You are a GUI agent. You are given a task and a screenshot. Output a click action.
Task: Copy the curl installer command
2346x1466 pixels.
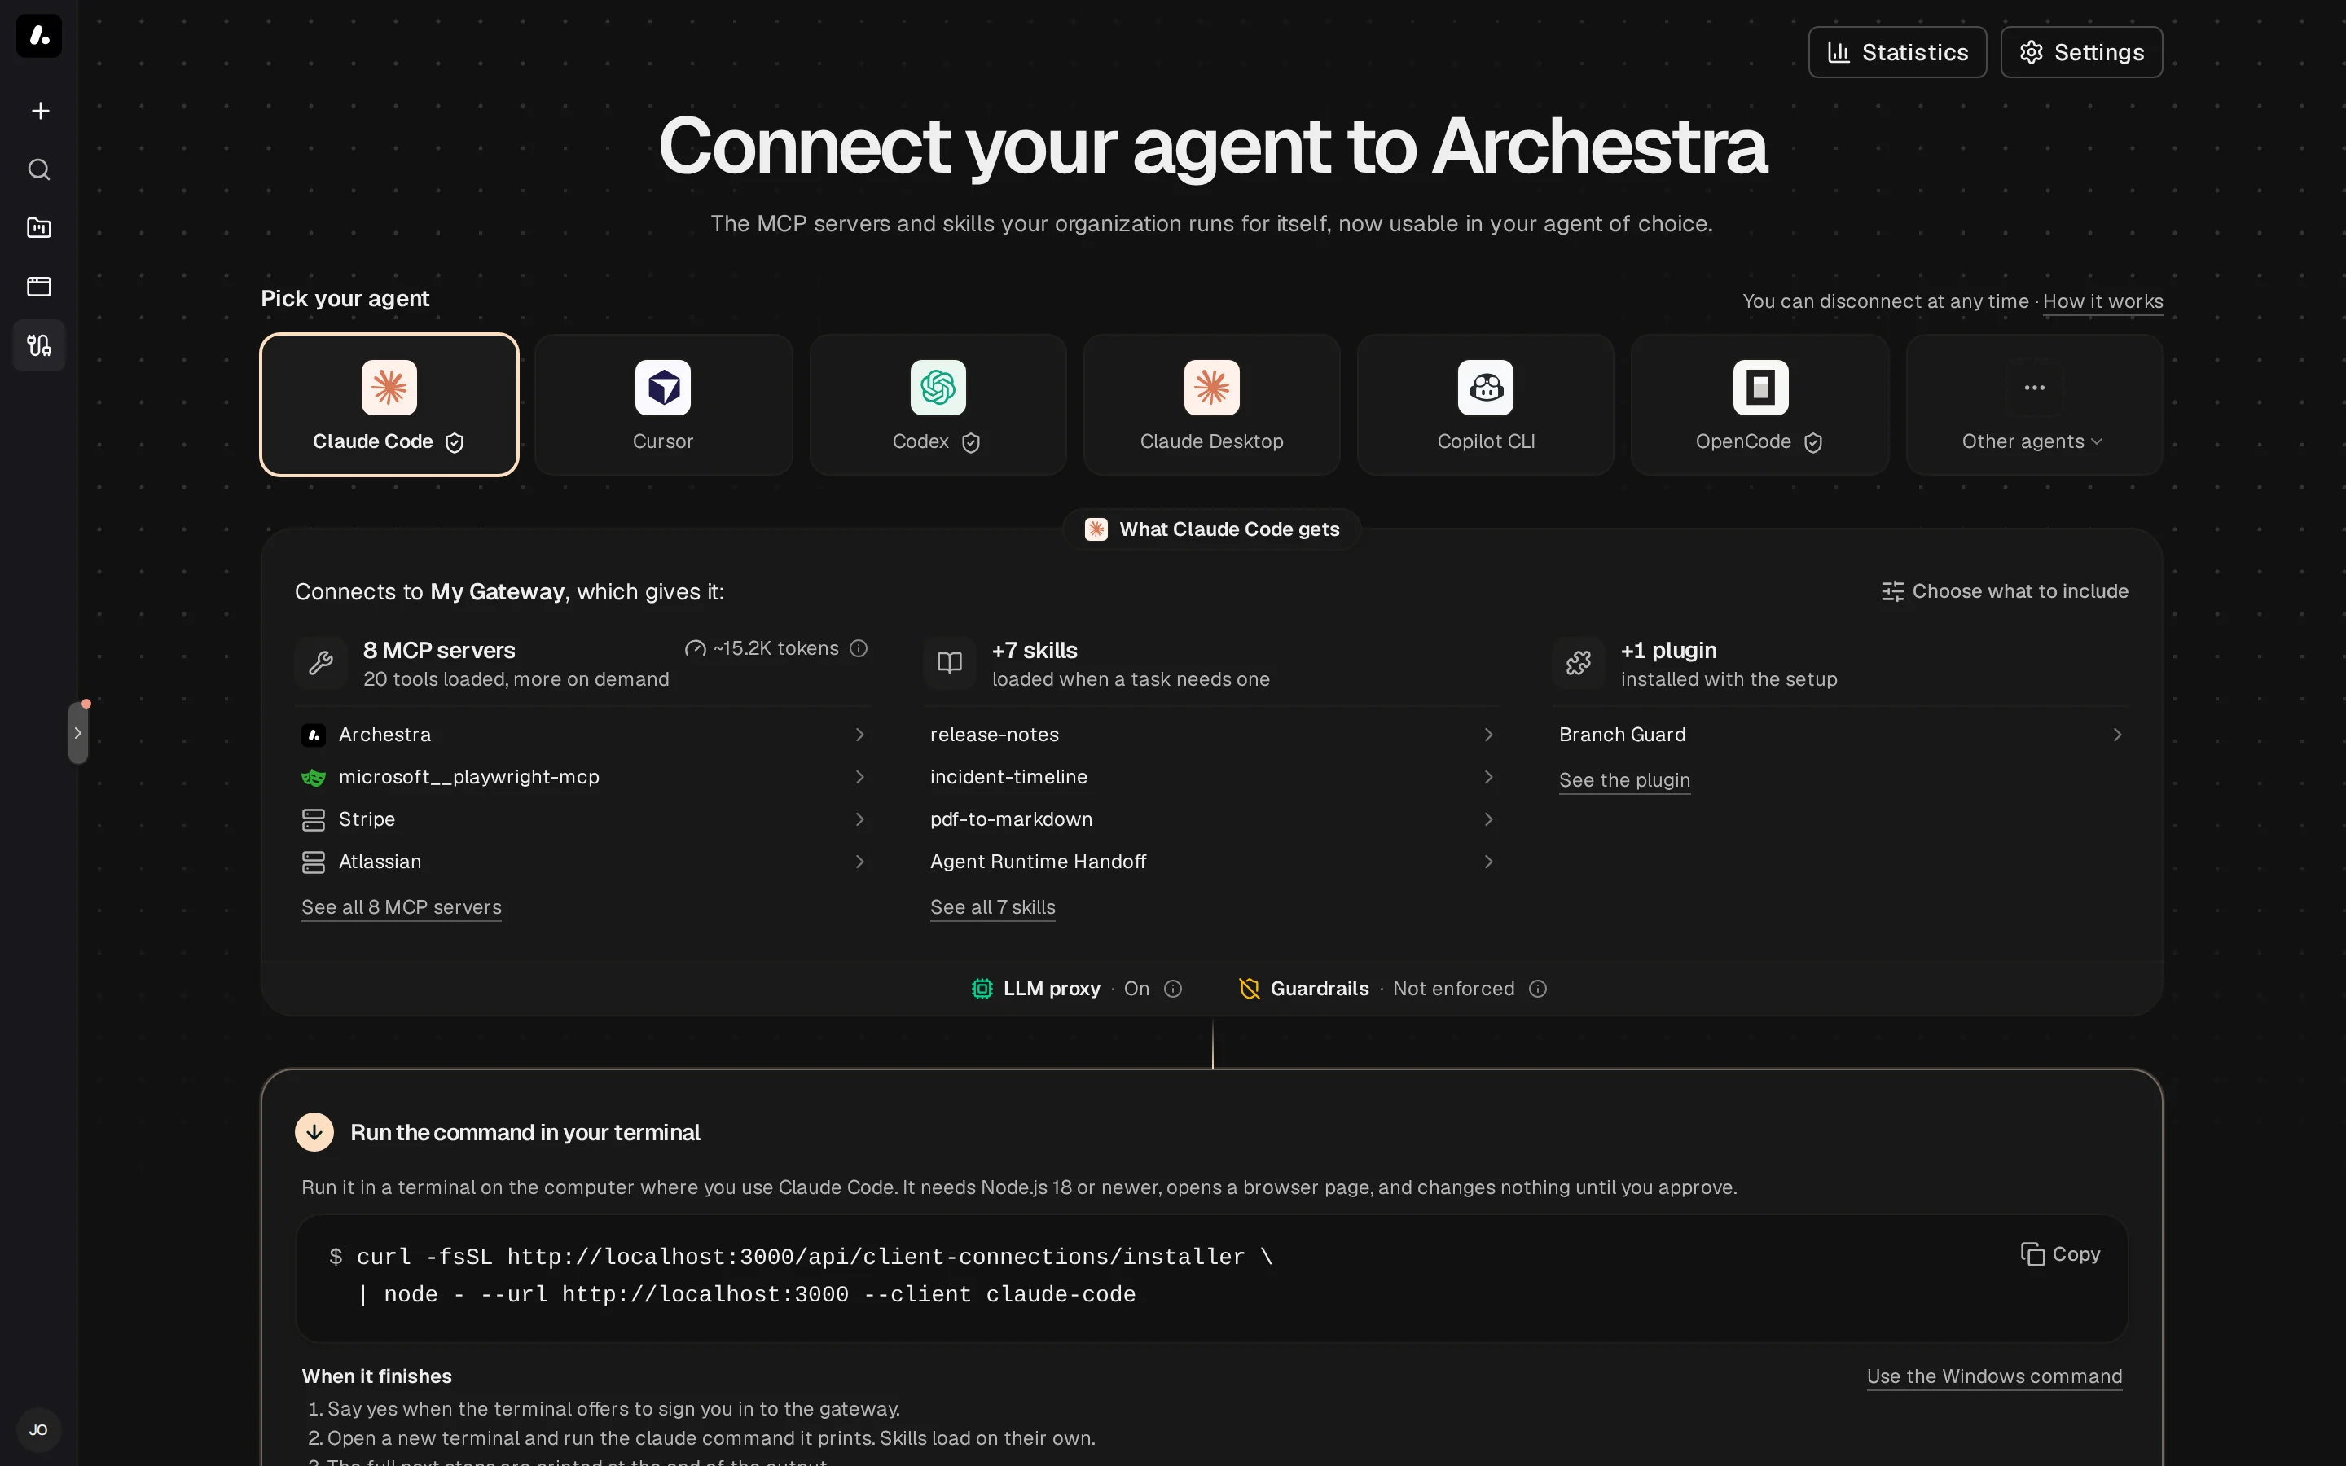[x=2060, y=1254]
